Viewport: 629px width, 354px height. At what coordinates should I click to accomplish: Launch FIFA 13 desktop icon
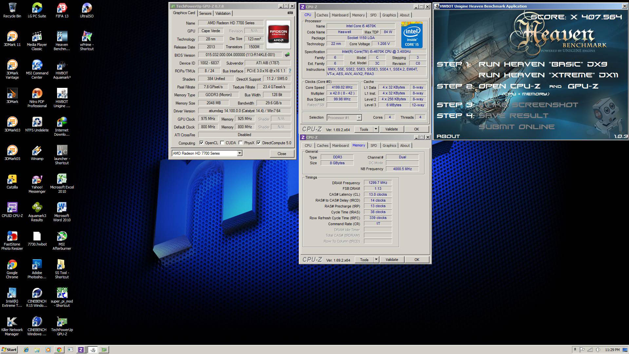tap(62, 10)
